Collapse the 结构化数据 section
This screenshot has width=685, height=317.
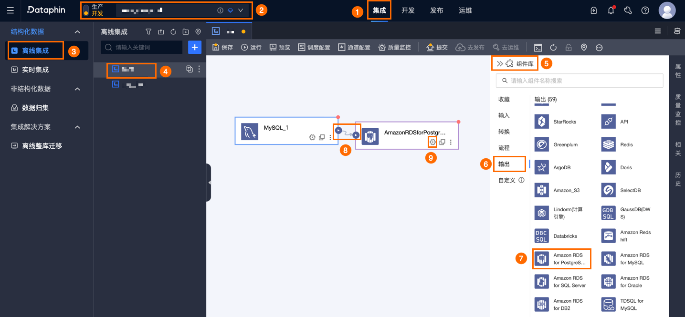point(77,31)
